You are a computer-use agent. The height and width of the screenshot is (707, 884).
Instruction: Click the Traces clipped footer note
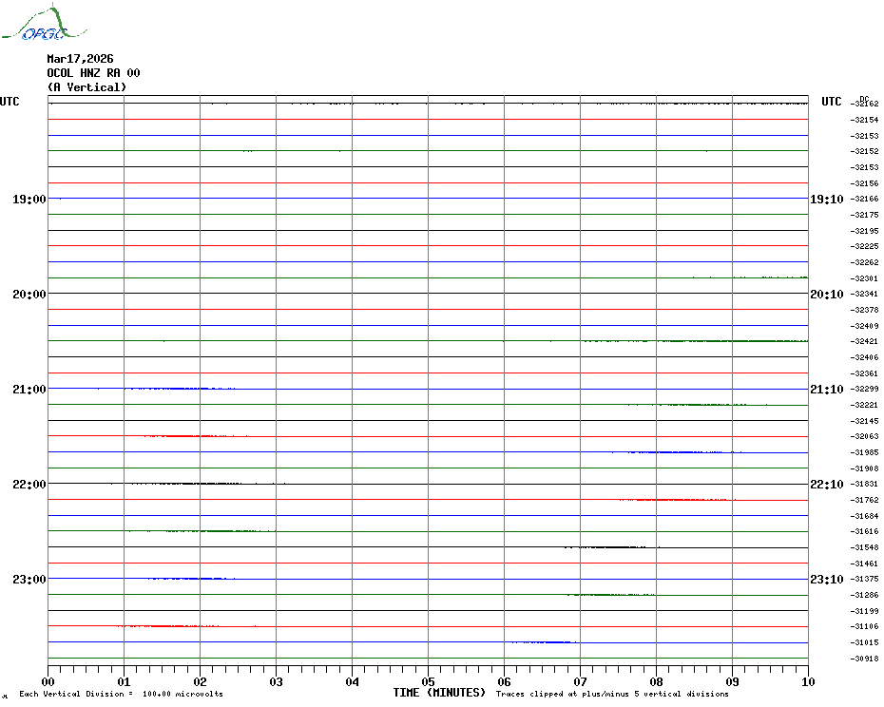point(612,695)
